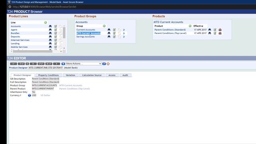The height and width of the screenshot is (144, 256).
Task: Edit Parent Conditions (Standard) product
Action: (x=215, y=30)
